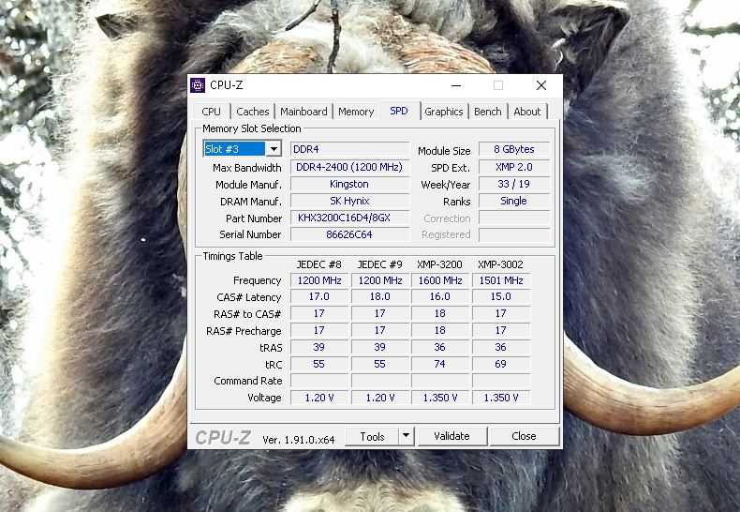Click the DDR4-2400 (1200 MHz) value
Screen dimensions: 740x512
coord(349,167)
